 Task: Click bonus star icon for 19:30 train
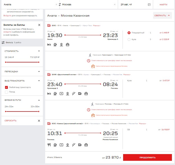click(61, 45)
